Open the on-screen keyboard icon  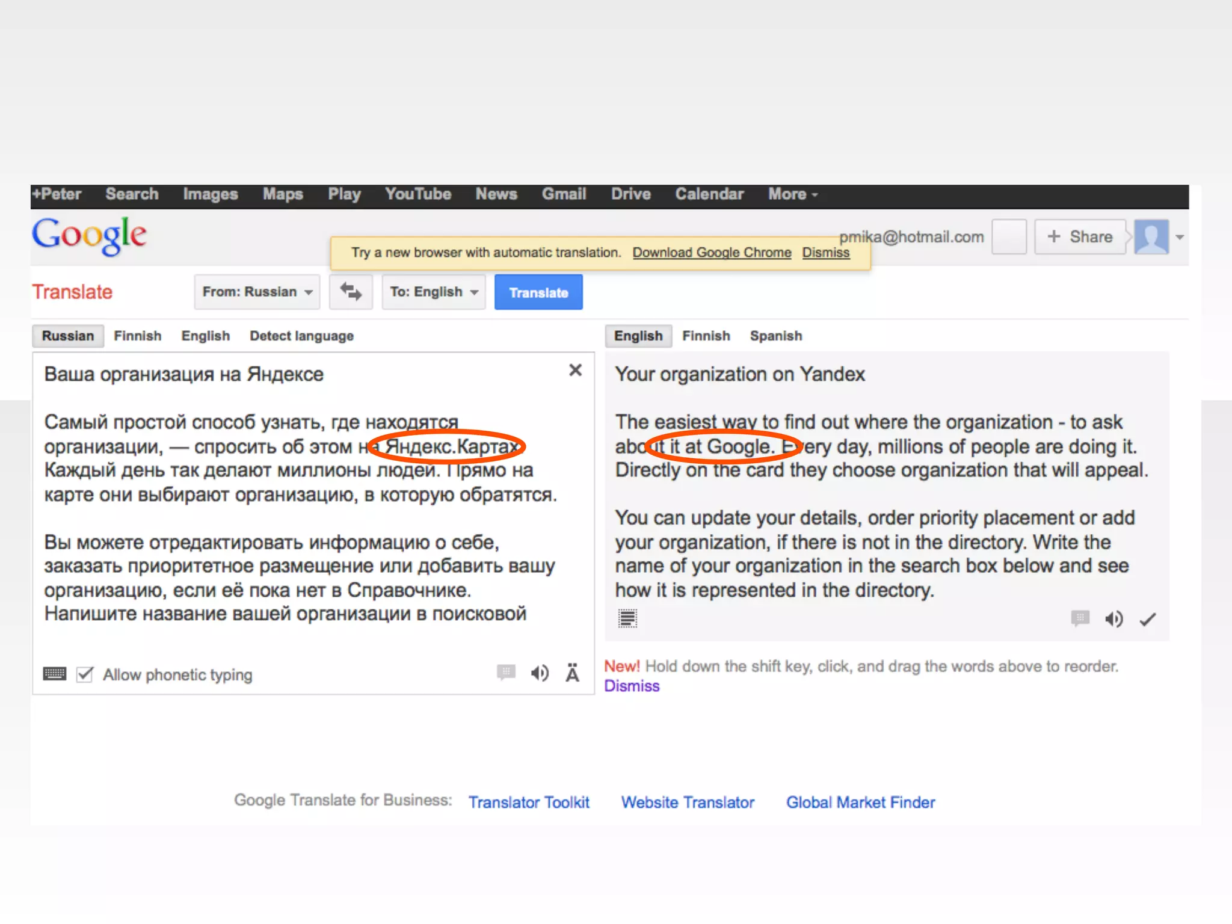pyautogui.click(x=55, y=674)
